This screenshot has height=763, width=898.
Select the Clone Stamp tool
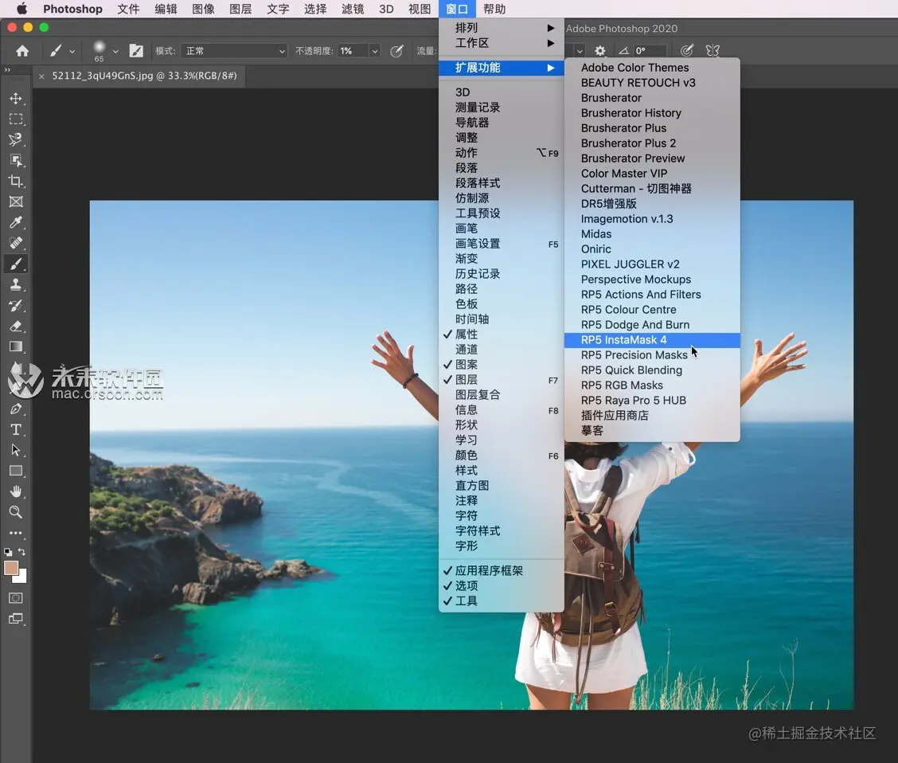(16, 284)
